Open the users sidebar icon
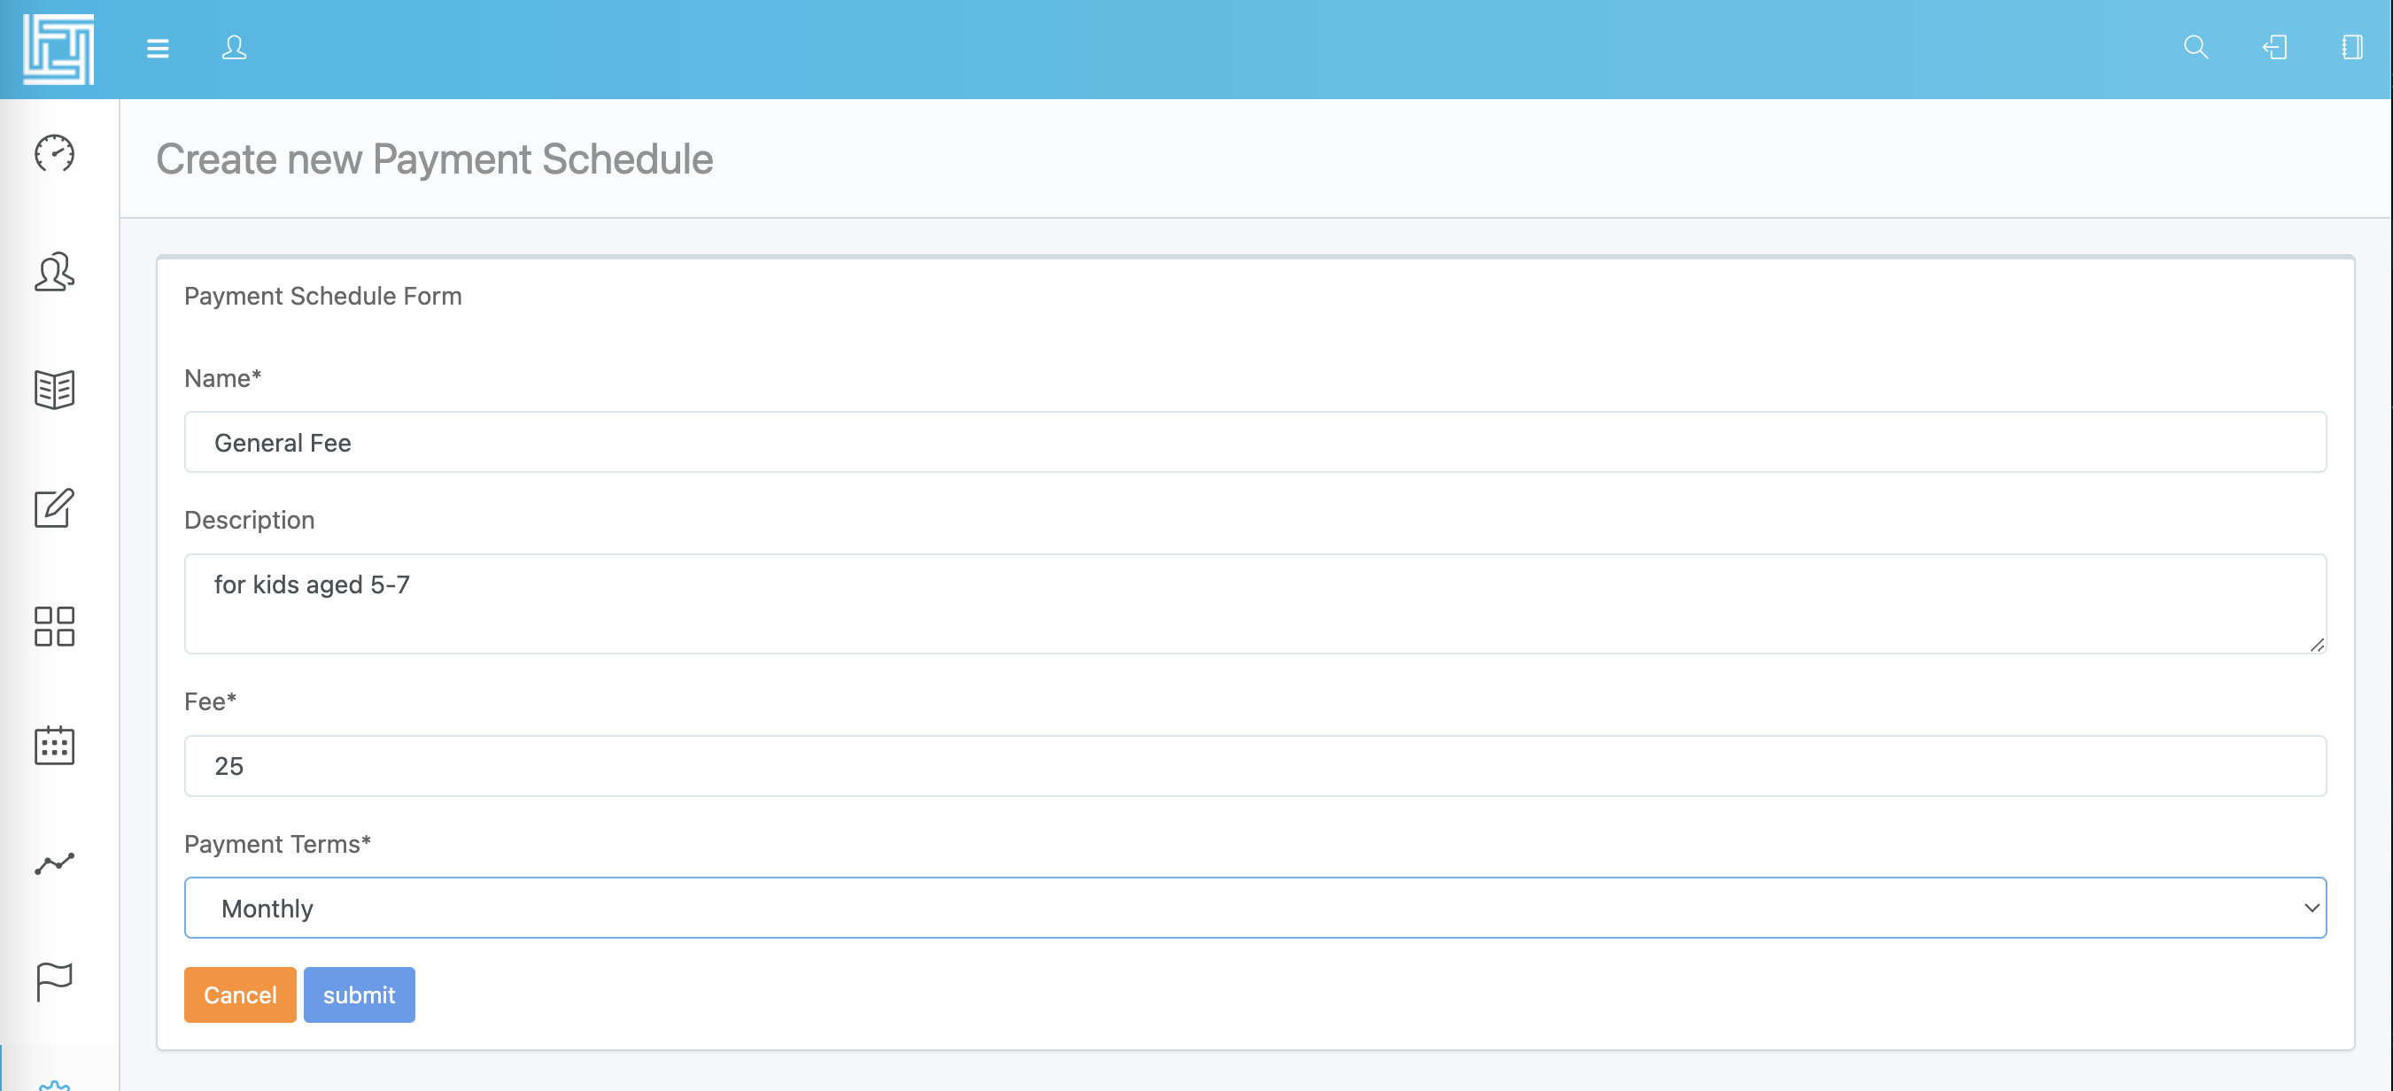Image resolution: width=2393 pixels, height=1091 pixels. [55, 271]
